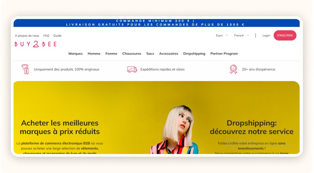Click the blue minimum order announcement banner
This screenshot has width=314, height=173.
coord(156,23)
